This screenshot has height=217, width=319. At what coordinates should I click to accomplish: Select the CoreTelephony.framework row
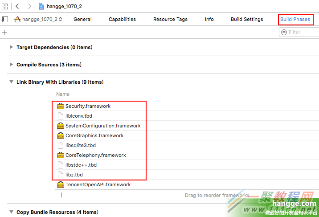point(187,155)
